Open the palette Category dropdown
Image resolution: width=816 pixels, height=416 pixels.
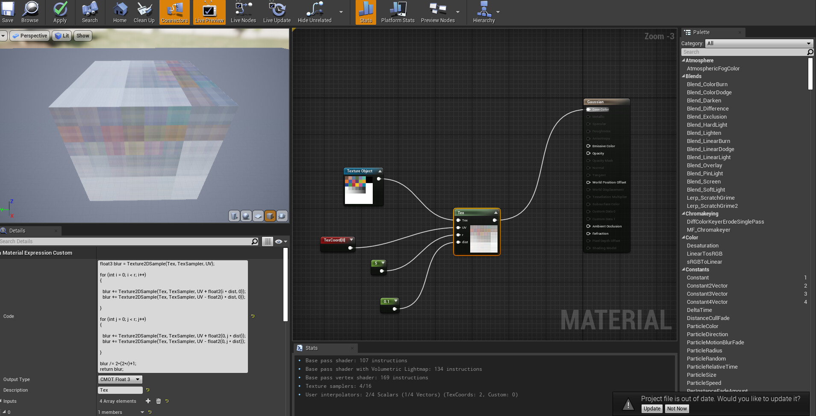[758, 44]
